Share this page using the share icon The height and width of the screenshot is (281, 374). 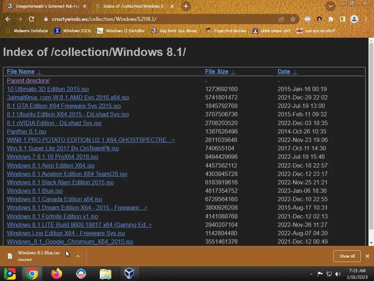[281, 19]
